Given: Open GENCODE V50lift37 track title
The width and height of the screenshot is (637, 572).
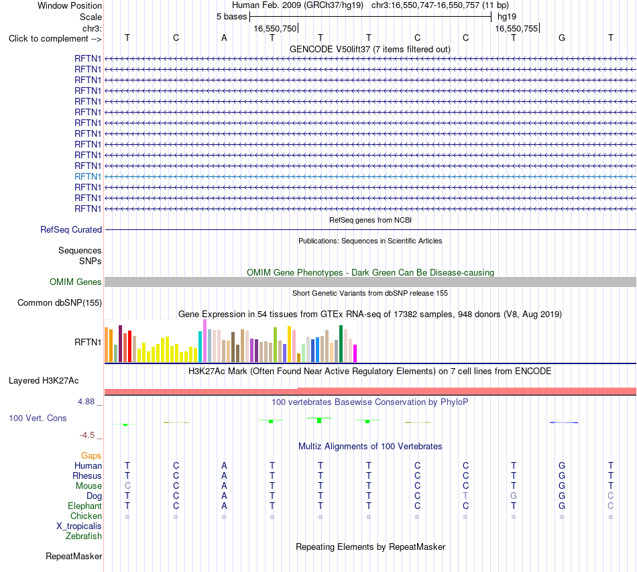Looking at the screenshot, I should tap(370, 49).
